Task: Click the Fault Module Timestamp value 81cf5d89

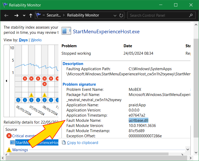Action: pyautogui.click(x=136, y=131)
